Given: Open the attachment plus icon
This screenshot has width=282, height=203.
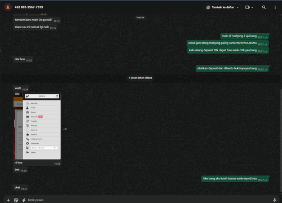Looking at the screenshot, I should [x=8, y=200].
